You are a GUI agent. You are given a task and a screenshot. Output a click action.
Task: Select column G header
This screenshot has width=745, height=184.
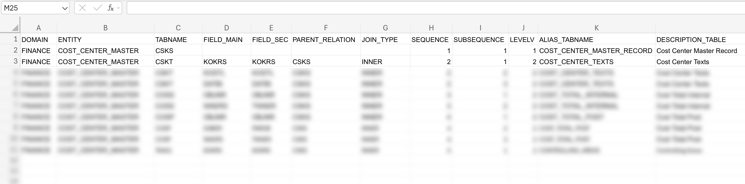click(x=385, y=28)
